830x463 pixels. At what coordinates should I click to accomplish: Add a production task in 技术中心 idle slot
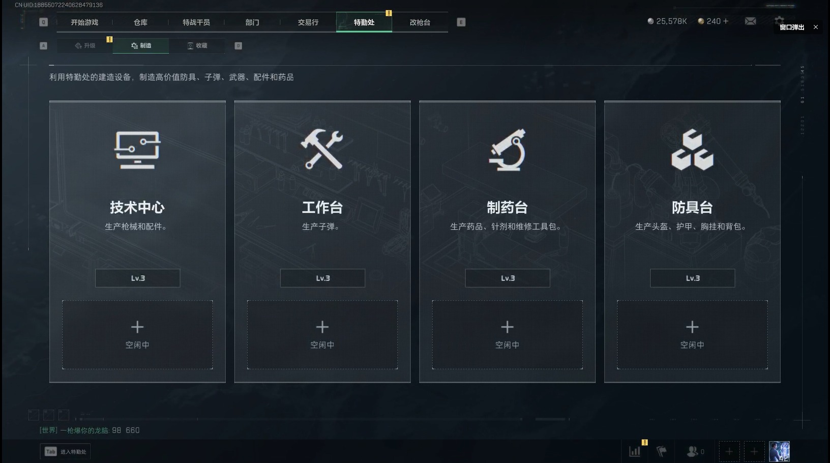coord(137,334)
